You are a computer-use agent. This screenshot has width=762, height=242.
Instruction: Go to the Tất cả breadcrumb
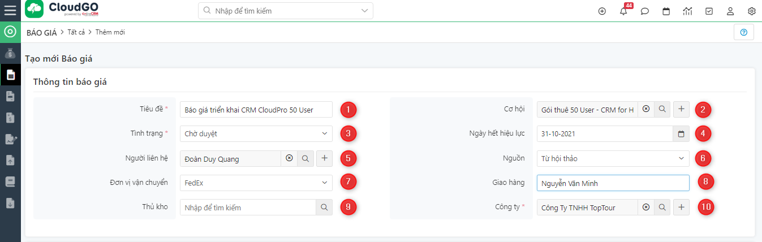[76, 32]
